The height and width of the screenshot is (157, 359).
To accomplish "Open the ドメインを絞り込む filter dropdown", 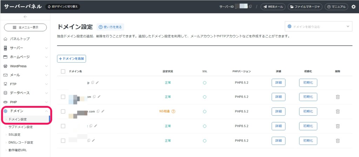I will coord(318,27).
